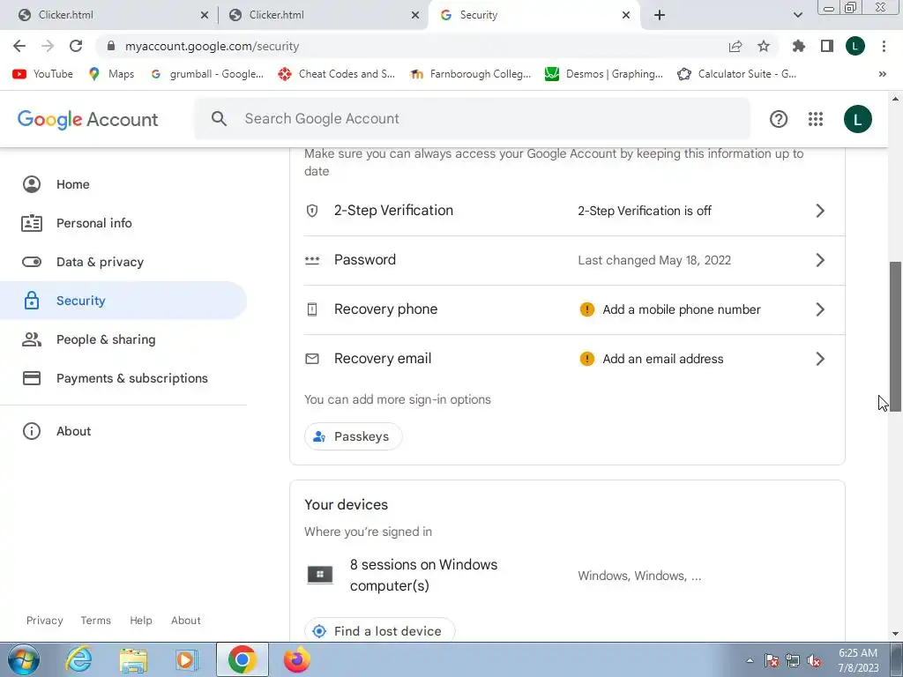Open Payments & subscriptions section
The height and width of the screenshot is (677, 903).
tap(123, 378)
